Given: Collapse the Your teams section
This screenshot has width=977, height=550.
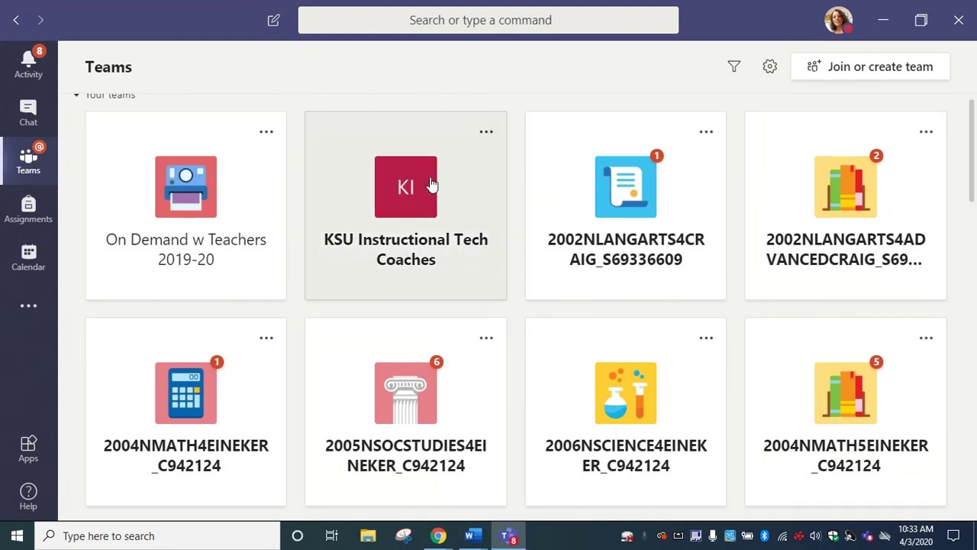Looking at the screenshot, I should (76, 95).
